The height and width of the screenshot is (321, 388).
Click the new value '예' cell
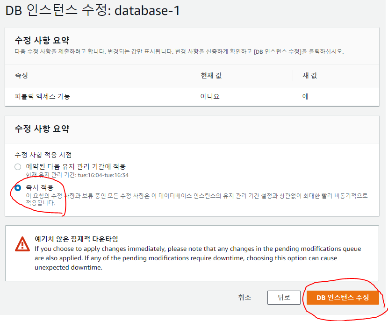point(305,96)
